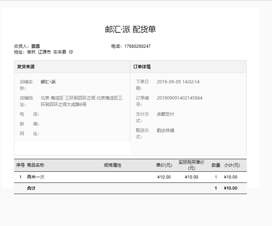Select the order date 2019-09-09 14:02:14
Screen dimensions: 272x226
pos(178,82)
